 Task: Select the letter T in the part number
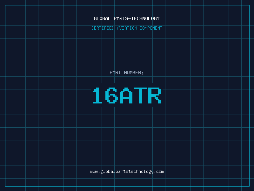141,96
